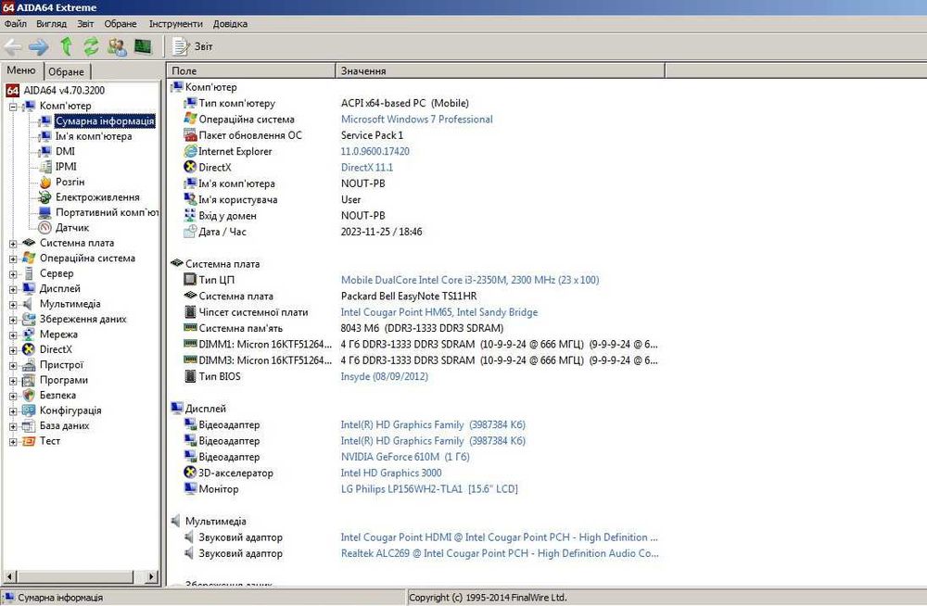The image size is (927, 606).
Task: Expand the DirectX tree node
Action: (x=13, y=350)
